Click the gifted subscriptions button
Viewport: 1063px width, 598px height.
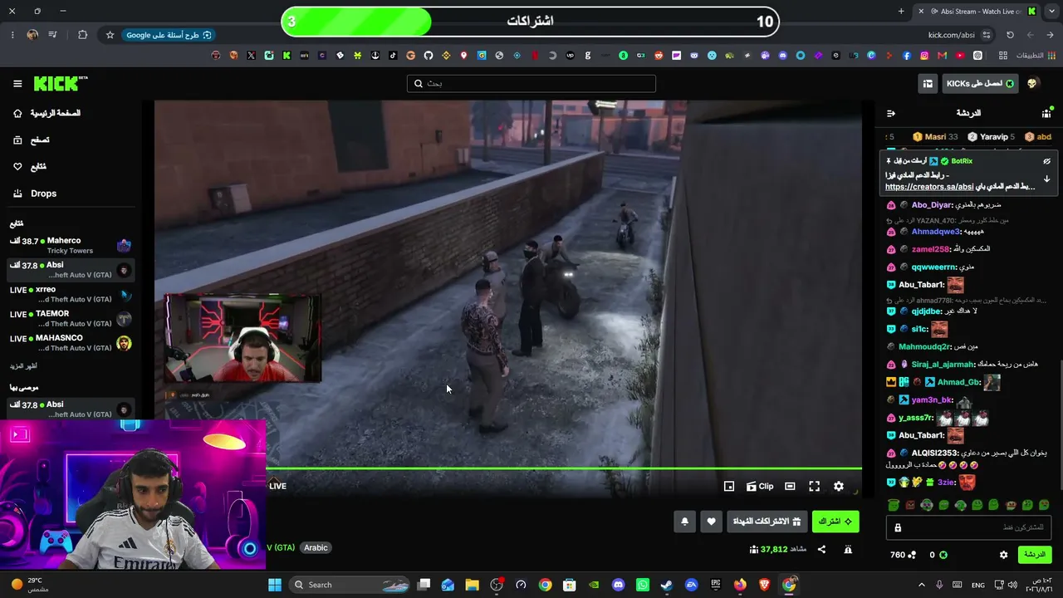pos(767,522)
